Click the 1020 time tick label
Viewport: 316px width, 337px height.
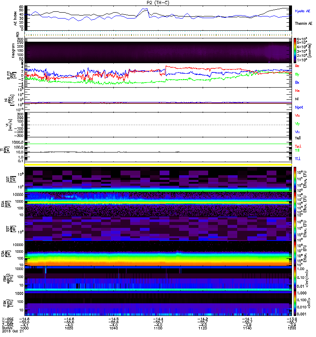(69, 328)
